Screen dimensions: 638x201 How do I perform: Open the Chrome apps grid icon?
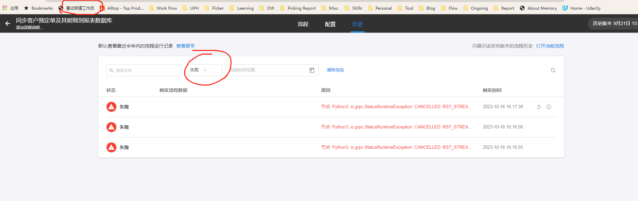[x=5, y=8]
